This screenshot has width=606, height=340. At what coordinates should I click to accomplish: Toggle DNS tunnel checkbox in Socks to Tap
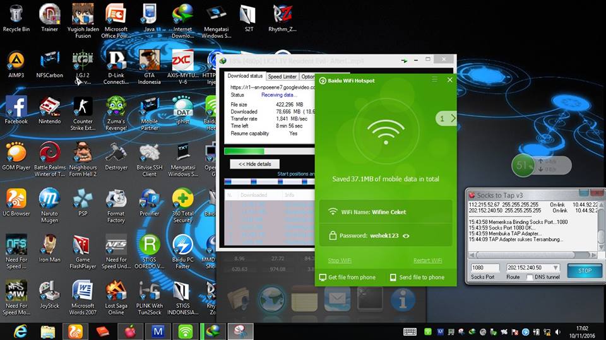click(x=530, y=277)
